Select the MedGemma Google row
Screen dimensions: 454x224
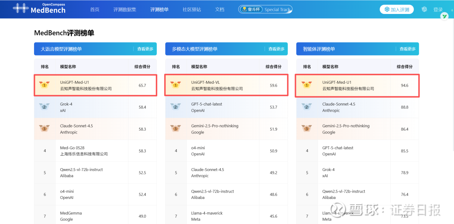click(95, 215)
